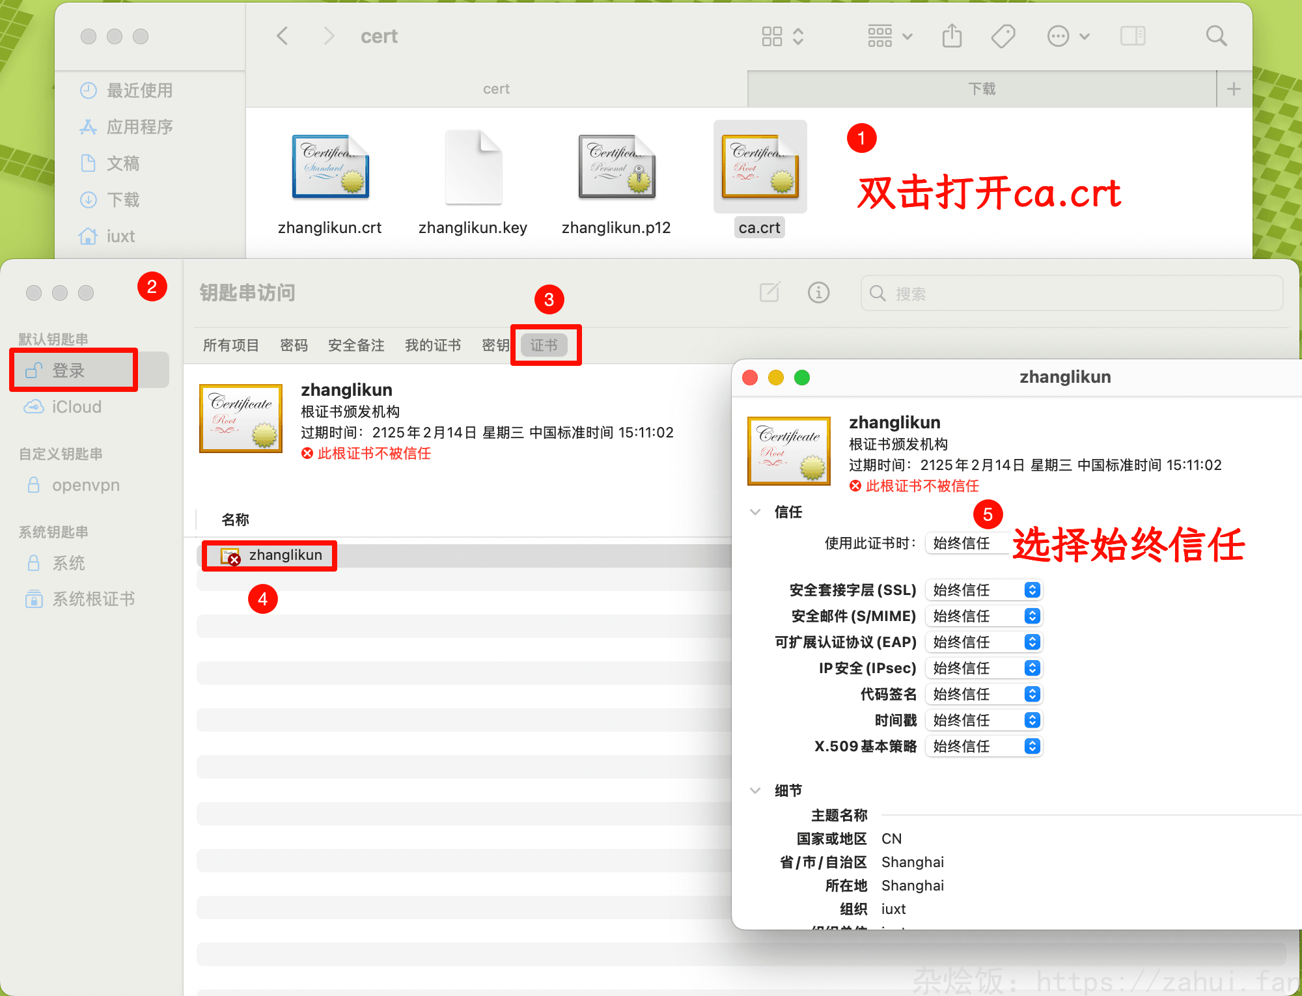Click the info icon in Keychain Access toolbar
This screenshot has width=1302, height=996.
(x=818, y=293)
